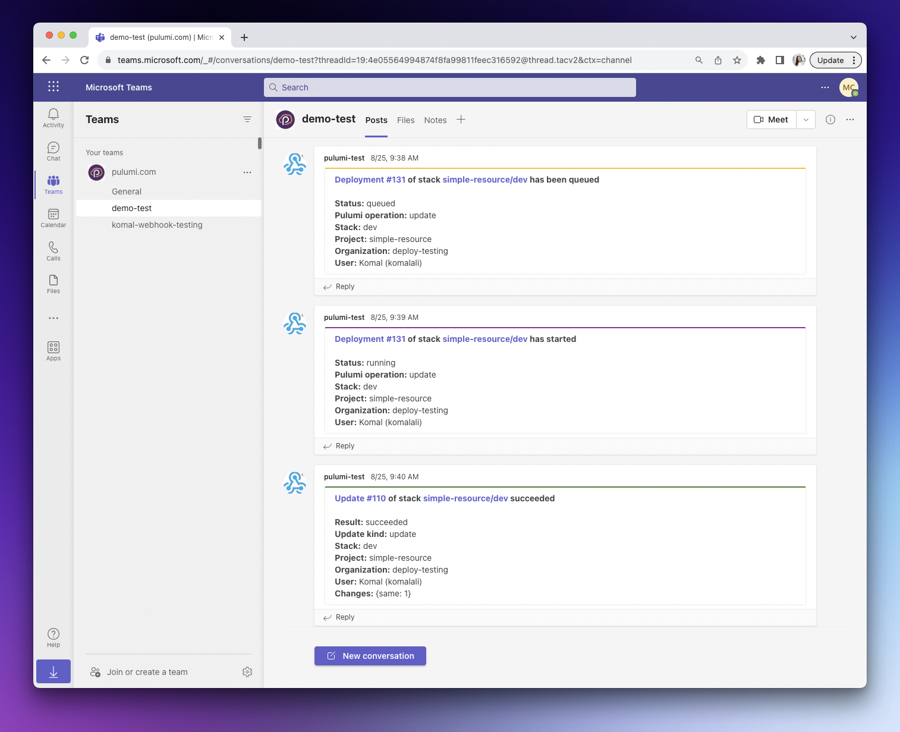This screenshot has height=732, width=900.
Task: Add a tab with the plus icon
Action: pyautogui.click(x=461, y=120)
